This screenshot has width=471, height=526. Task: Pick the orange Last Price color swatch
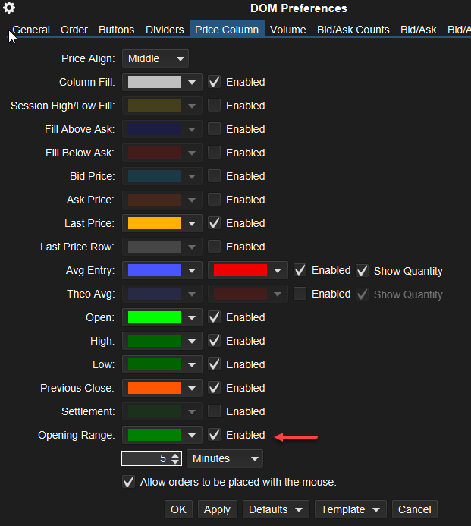click(155, 223)
